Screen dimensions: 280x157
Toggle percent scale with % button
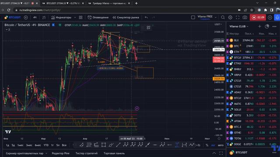(x=207, y=145)
